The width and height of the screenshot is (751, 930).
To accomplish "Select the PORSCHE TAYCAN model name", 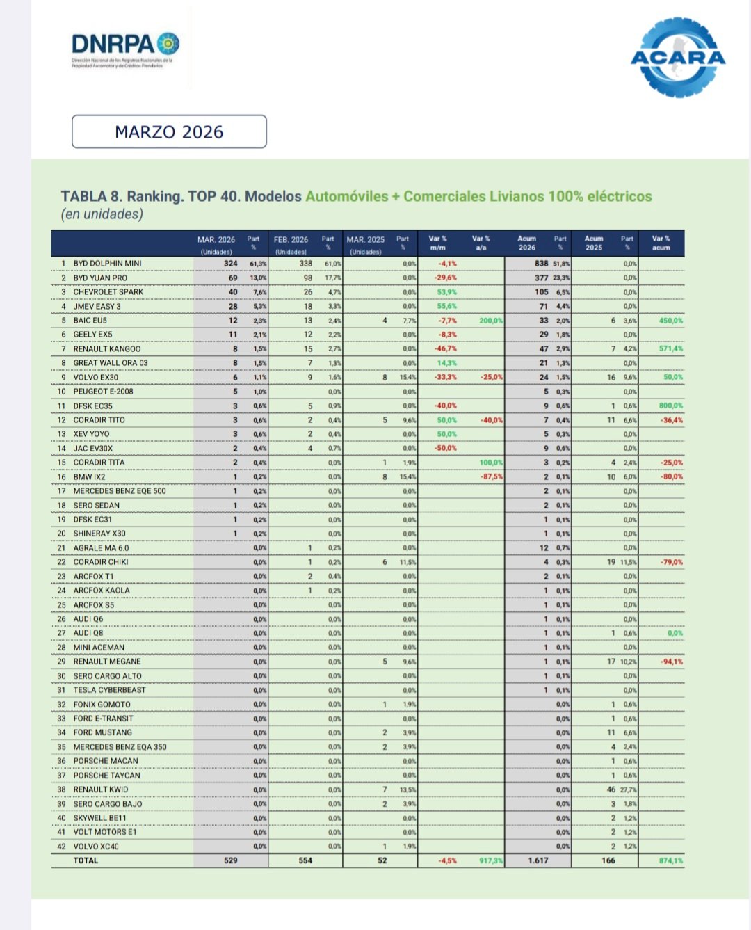I will click(x=107, y=776).
